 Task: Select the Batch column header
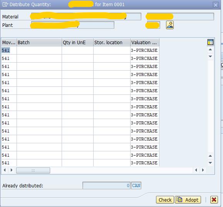[x=39, y=42]
